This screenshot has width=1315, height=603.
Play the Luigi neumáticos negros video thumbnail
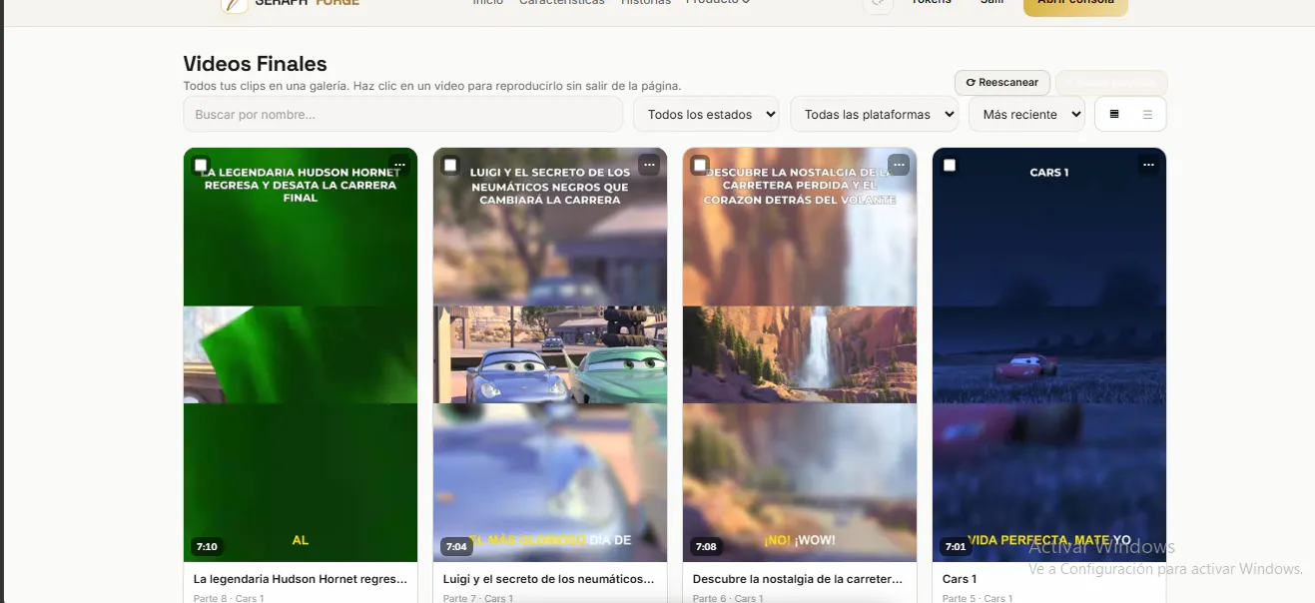click(550, 354)
